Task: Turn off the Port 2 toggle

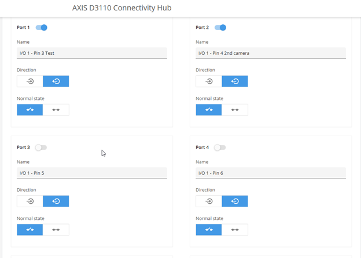Action: point(220,28)
